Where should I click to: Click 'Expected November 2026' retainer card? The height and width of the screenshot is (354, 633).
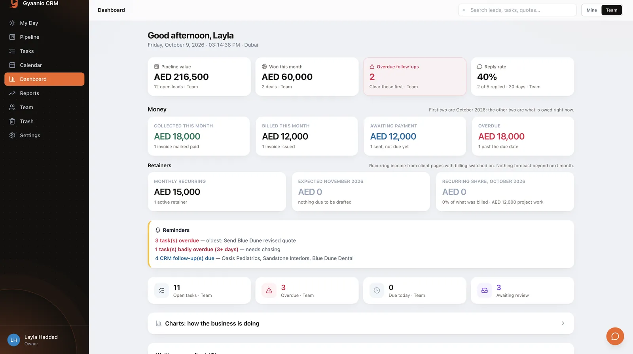click(x=361, y=191)
